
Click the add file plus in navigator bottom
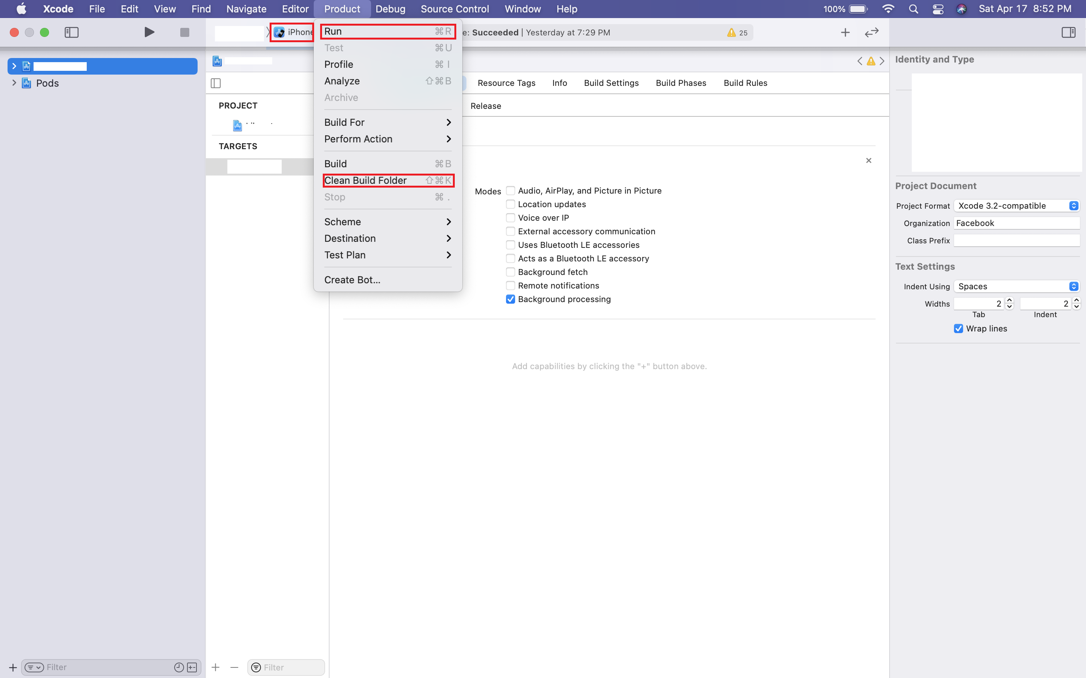pos(12,667)
